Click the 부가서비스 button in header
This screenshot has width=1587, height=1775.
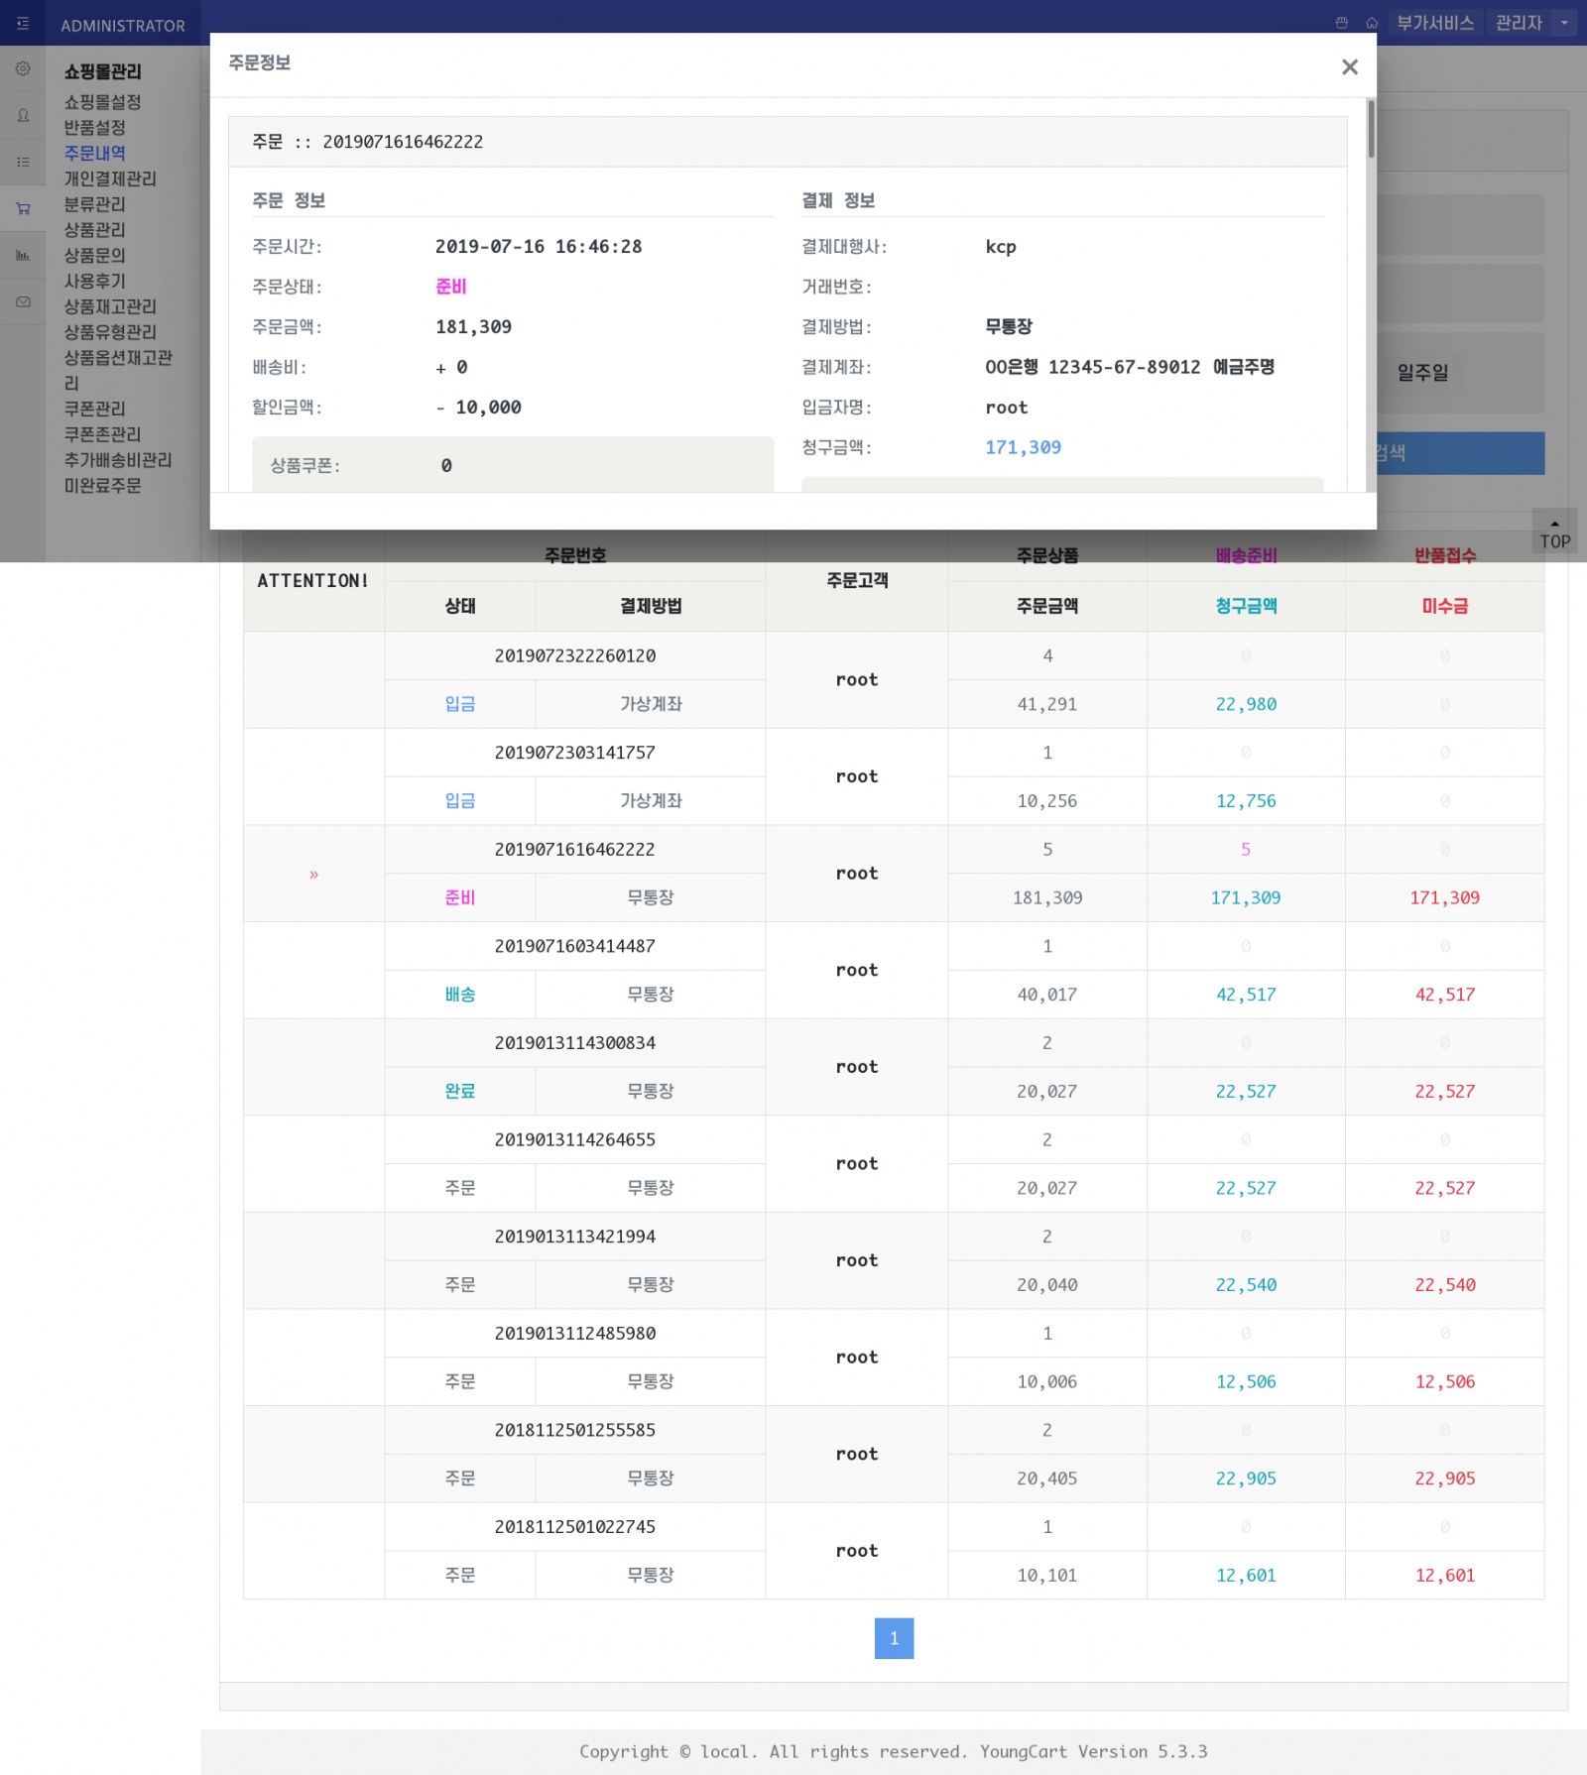[x=1434, y=23]
